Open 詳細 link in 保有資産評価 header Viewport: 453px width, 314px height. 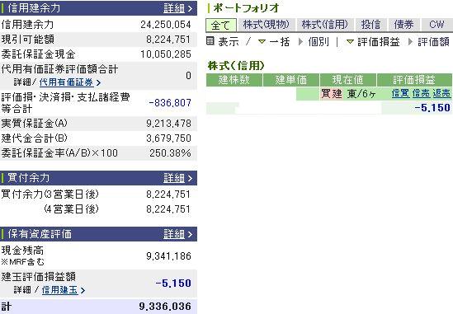[177, 234]
